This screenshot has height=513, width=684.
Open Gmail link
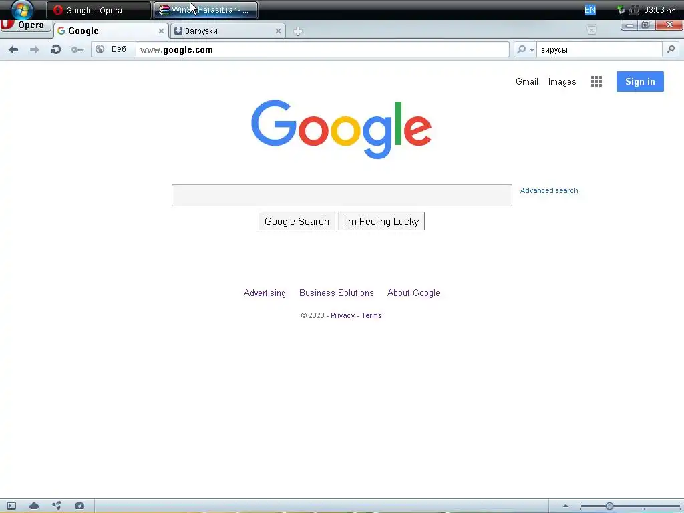(x=526, y=82)
